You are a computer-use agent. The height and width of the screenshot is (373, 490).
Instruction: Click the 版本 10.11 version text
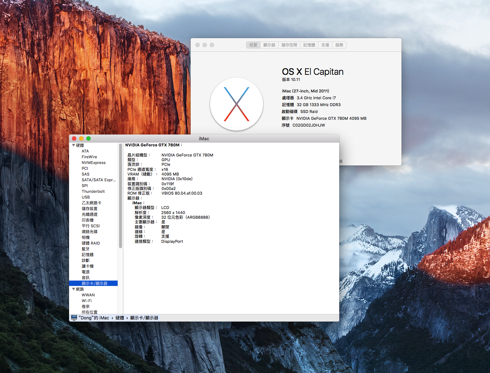tap(291, 79)
